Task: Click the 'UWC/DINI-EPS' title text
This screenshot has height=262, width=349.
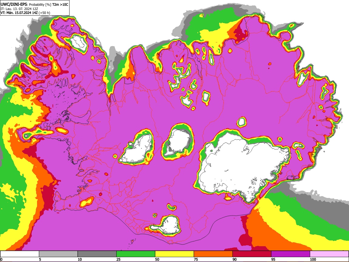Action: pos(14,5)
